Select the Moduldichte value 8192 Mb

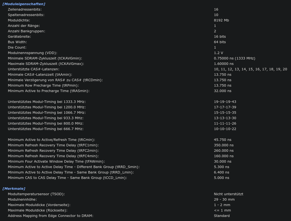[x=221, y=20]
